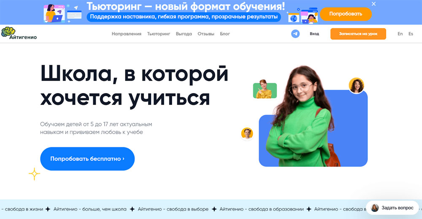Open the Блог link
422x219 pixels.
point(225,34)
